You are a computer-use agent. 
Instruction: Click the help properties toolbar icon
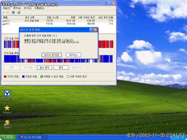point(19,13)
